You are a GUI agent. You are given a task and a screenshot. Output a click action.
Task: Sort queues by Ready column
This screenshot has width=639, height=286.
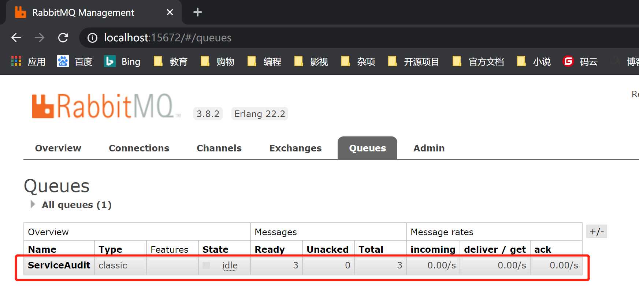[270, 249]
